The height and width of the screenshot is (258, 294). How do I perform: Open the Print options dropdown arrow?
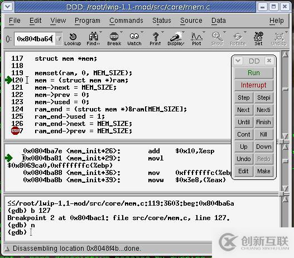coord(162,32)
